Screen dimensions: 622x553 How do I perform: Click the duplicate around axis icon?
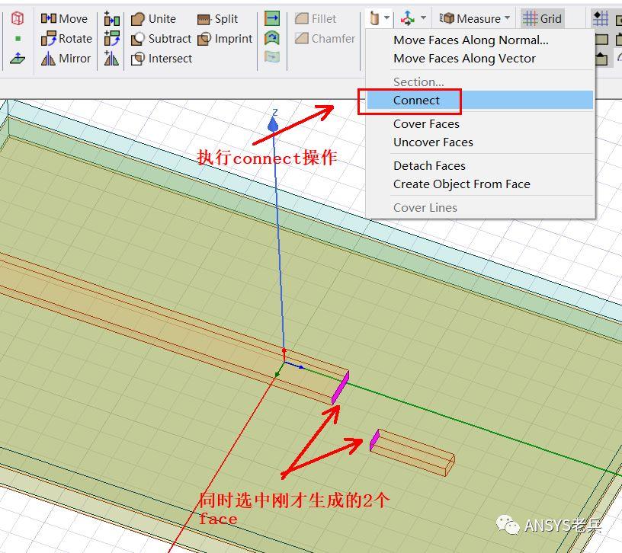[x=112, y=38]
